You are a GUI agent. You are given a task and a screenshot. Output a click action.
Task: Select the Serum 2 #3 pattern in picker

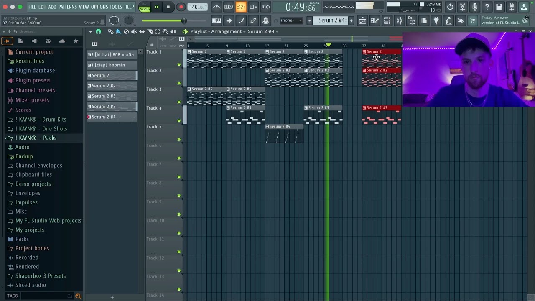point(112,107)
